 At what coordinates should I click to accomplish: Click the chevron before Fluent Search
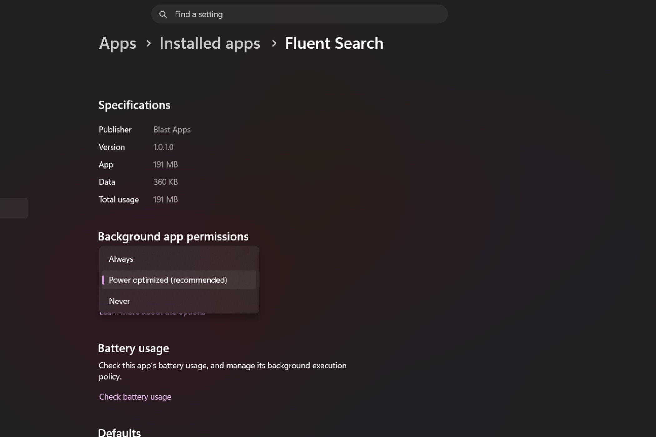274,43
